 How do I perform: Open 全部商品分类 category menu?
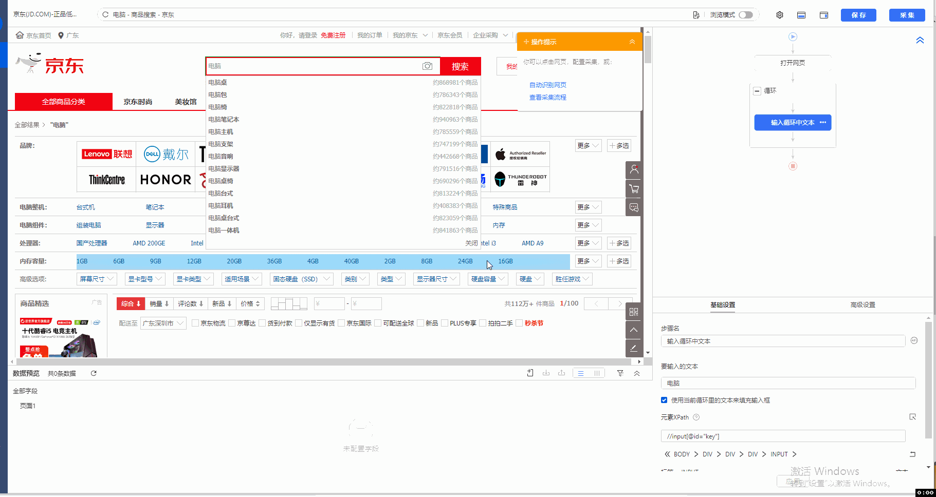(64, 102)
